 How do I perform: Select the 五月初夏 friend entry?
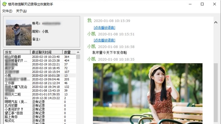tap(12, 106)
